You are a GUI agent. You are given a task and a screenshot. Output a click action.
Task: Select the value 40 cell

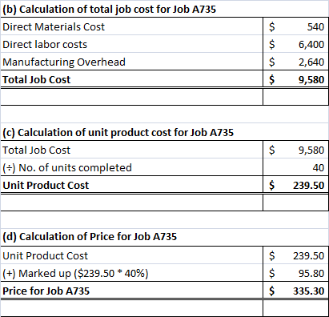[x=295, y=167]
